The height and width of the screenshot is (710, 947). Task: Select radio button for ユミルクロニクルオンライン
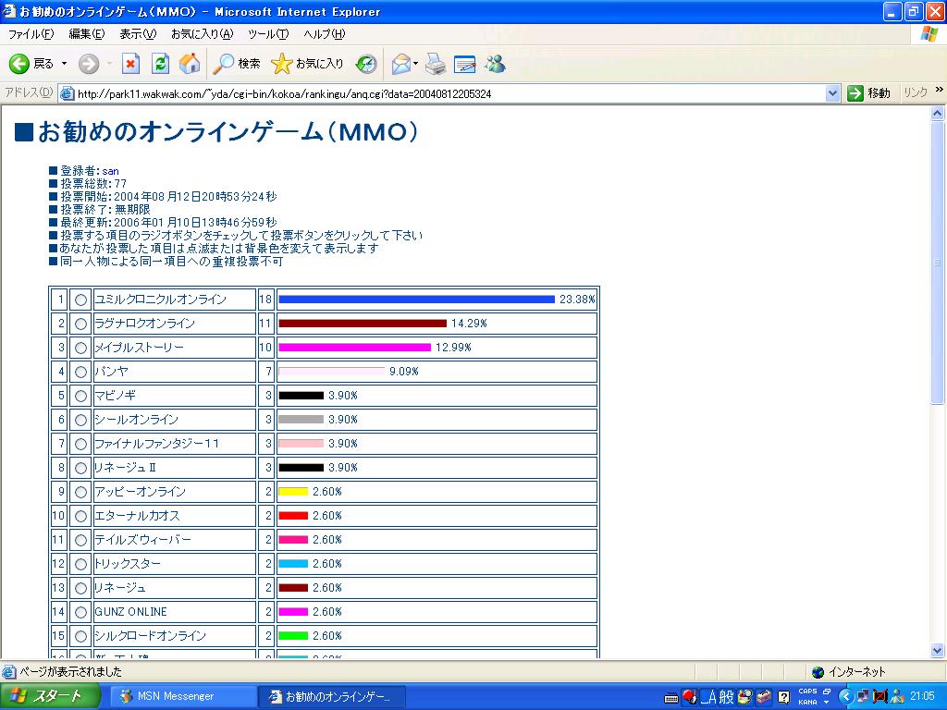click(x=80, y=300)
